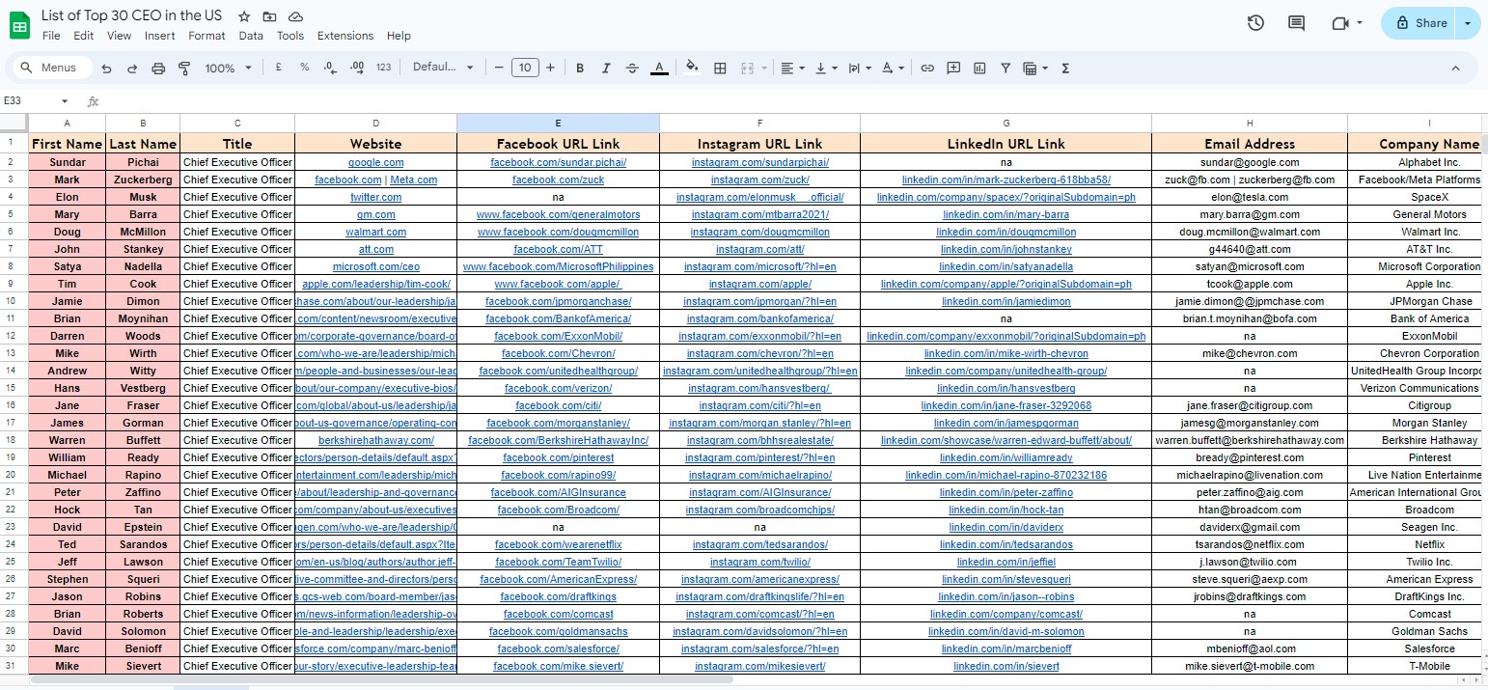Undo the last action

coord(106,69)
